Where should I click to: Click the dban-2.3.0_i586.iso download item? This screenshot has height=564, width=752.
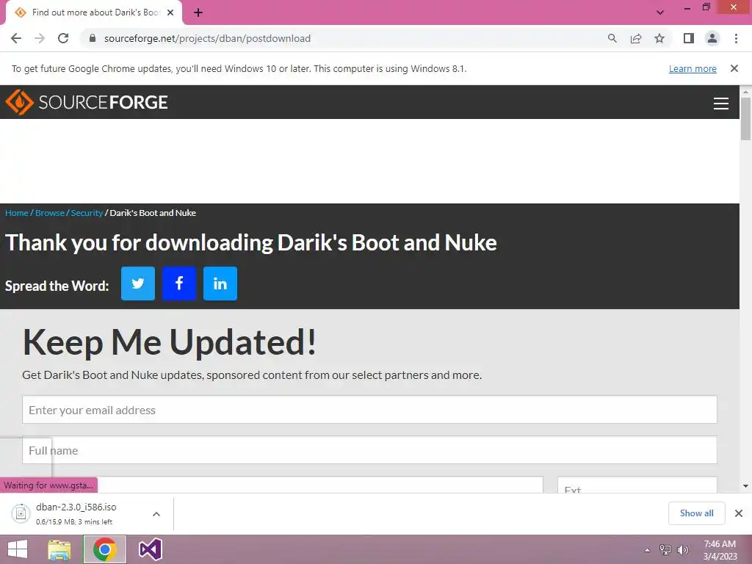(x=76, y=513)
